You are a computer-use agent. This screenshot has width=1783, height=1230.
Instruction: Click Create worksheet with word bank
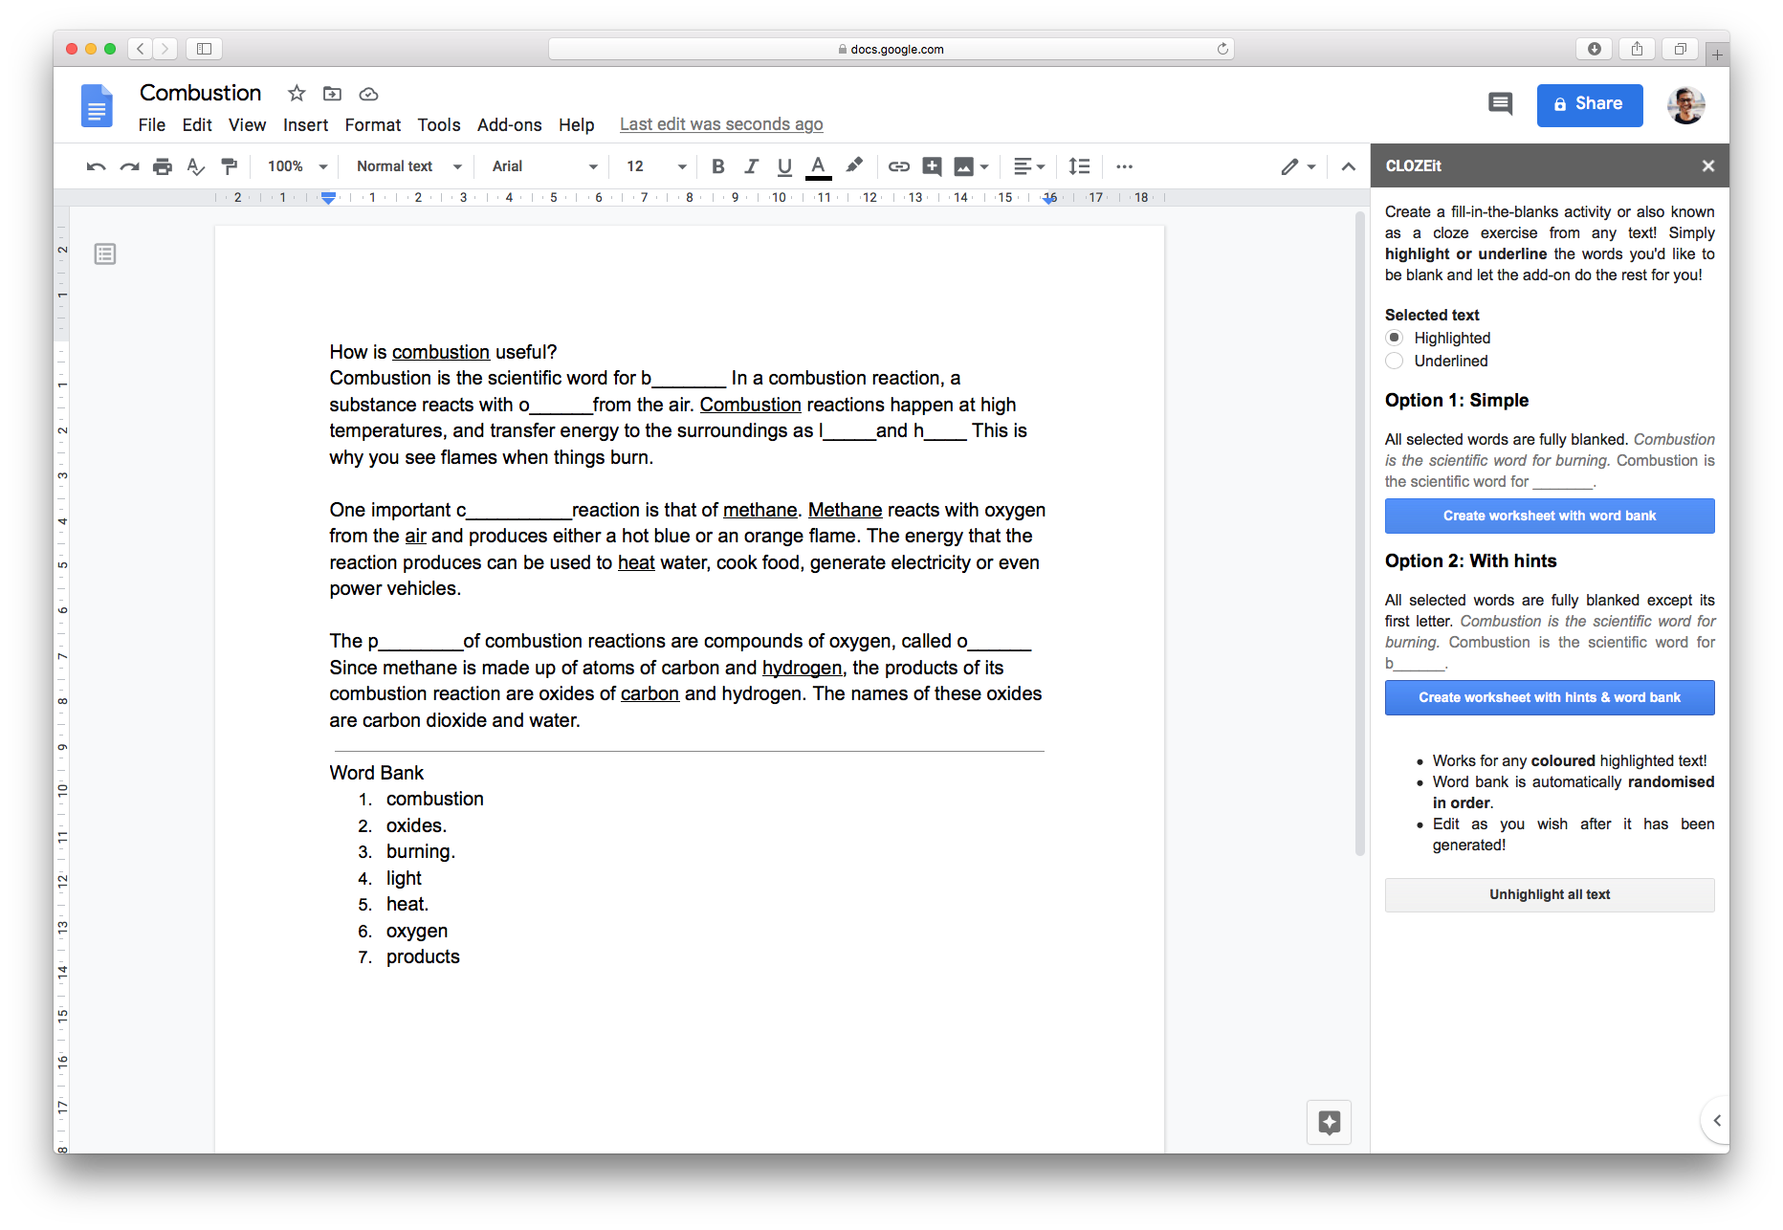[x=1550, y=516]
